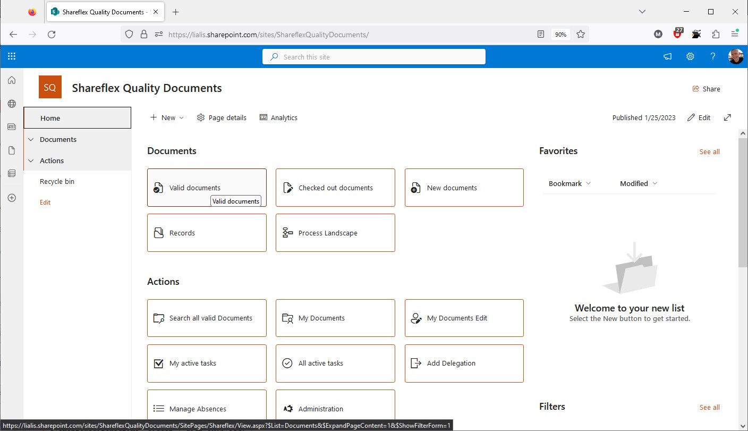Screen dimensions: 748x431
Task: Expand page content with the diagonal arrows icon
Action: pos(728,117)
